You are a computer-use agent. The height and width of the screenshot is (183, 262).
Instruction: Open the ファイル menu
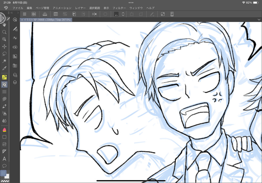tap(18, 8)
